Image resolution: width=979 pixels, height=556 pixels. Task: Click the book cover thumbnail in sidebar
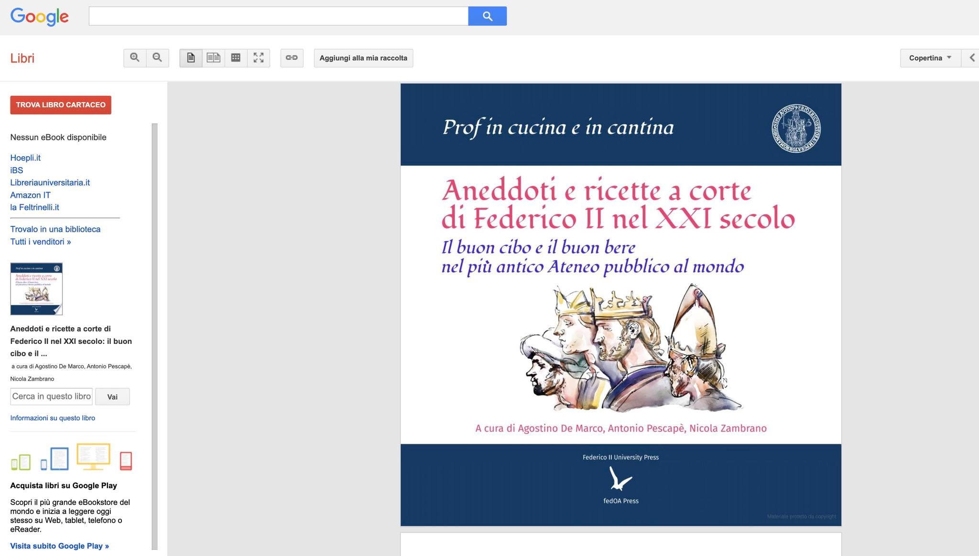tap(36, 289)
